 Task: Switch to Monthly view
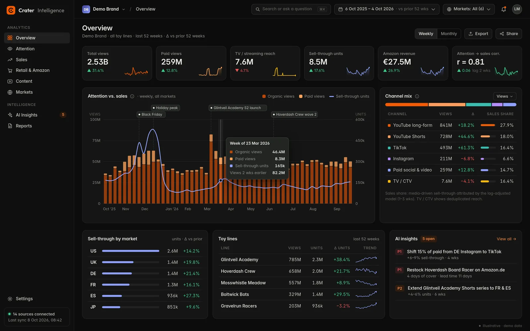click(449, 34)
